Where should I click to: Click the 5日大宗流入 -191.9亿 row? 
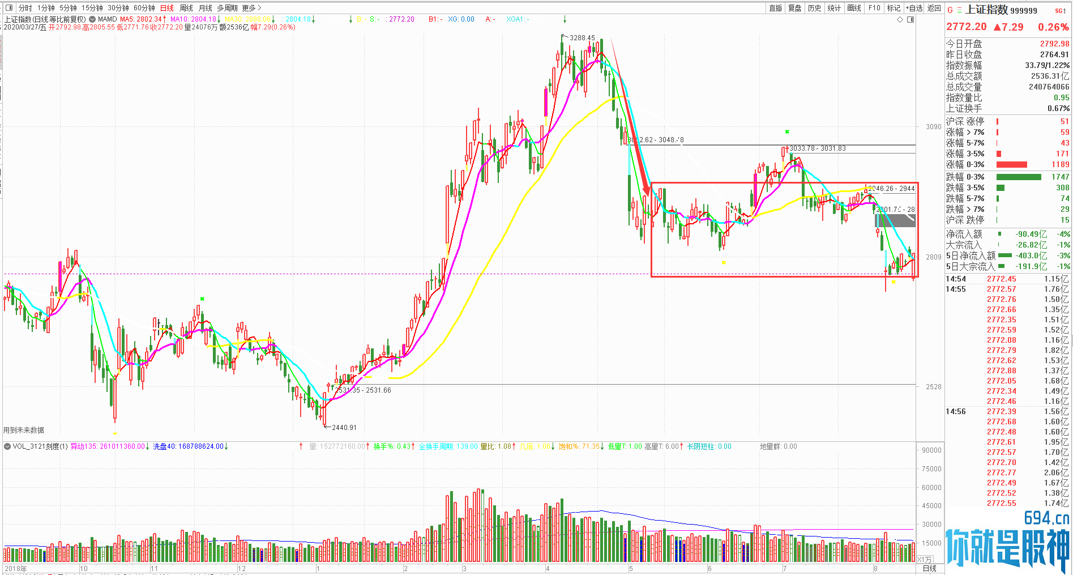[1008, 266]
